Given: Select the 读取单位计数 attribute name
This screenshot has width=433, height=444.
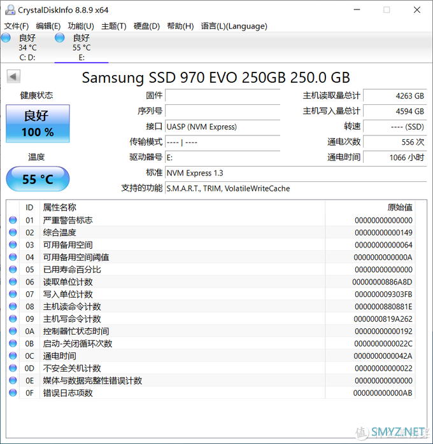Looking at the screenshot, I should (67, 282).
